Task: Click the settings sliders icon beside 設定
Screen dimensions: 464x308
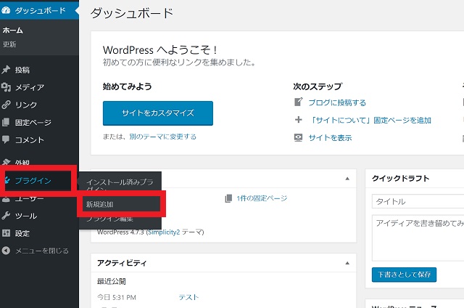Action: tap(6, 233)
